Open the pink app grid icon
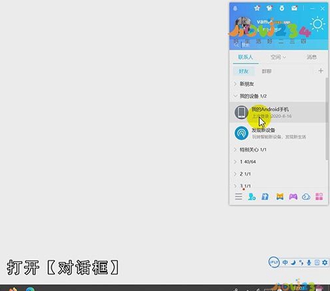The width and height of the screenshot is (330, 291). 319,196
